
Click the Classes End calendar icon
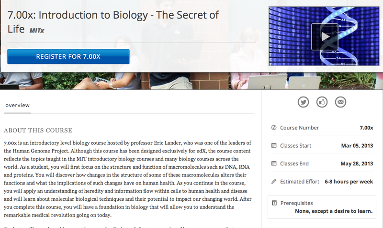[274, 163]
